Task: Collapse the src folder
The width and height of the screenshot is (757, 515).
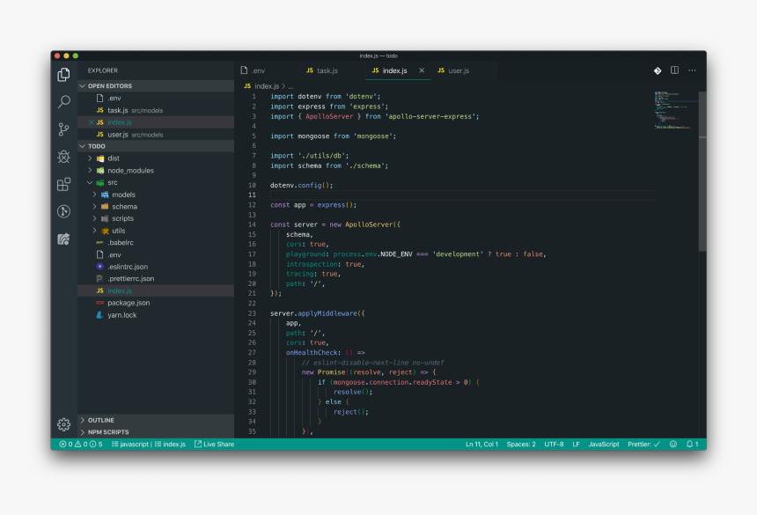Action: tap(156, 182)
